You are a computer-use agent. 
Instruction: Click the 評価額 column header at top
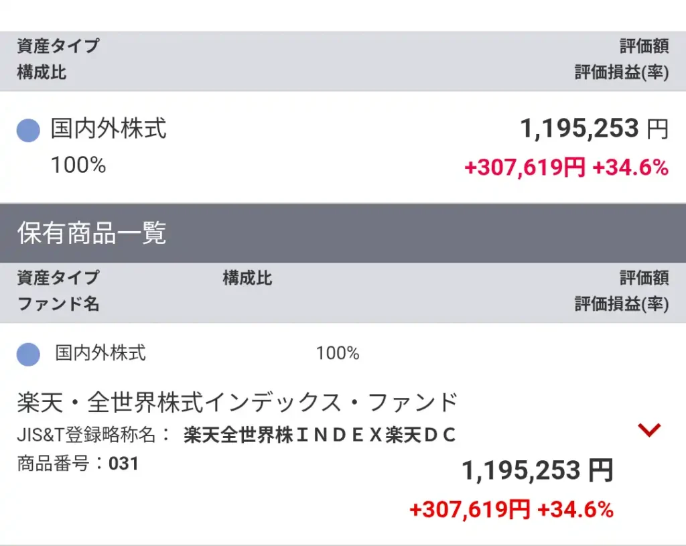tap(644, 46)
